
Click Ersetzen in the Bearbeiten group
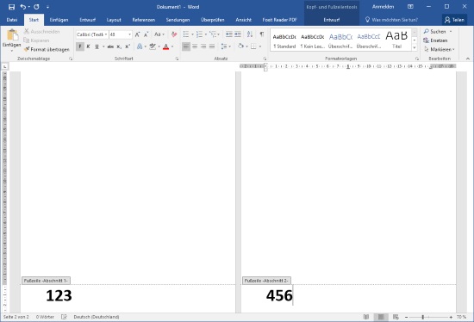point(435,40)
